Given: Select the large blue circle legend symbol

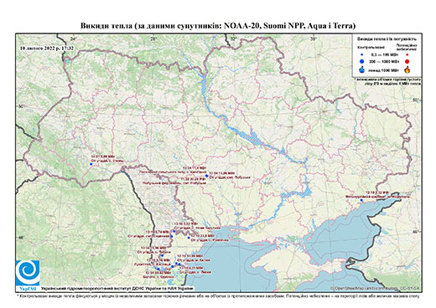Looking at the screenshot, I should click(362, 61).
